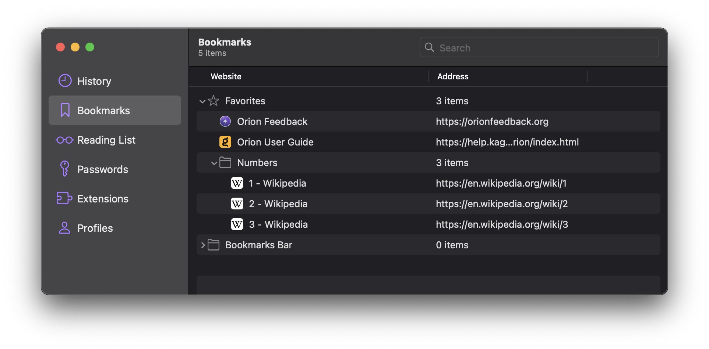Click the Numbers folder icon
This screenshot has width=709, height=349.
pos(225,162)
